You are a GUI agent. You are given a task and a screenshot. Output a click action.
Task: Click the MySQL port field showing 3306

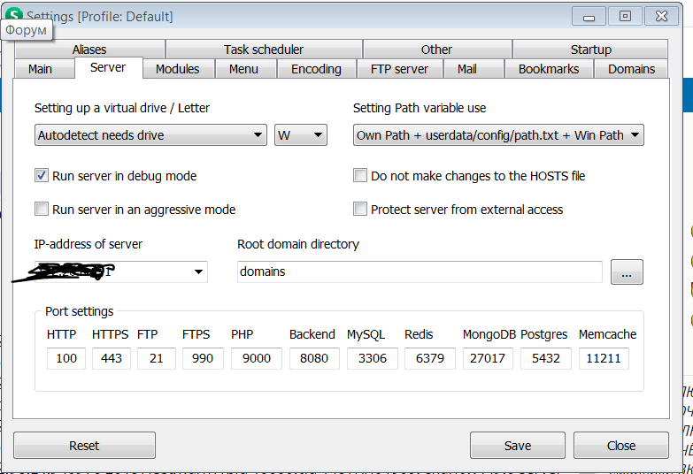coord(372,358)
